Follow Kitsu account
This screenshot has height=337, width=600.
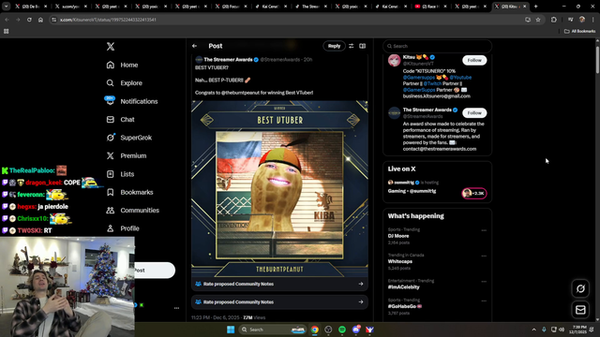click(x=474, y=60)
